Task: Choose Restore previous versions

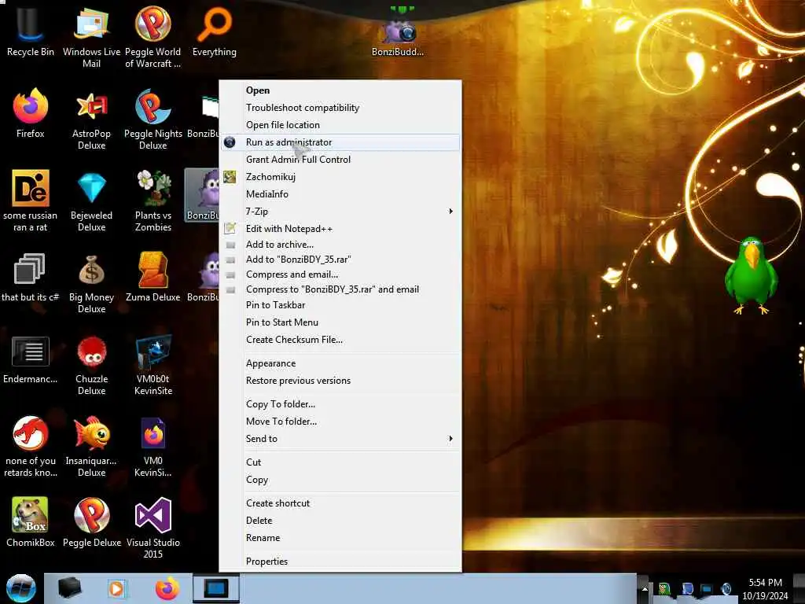Action: 340,381
